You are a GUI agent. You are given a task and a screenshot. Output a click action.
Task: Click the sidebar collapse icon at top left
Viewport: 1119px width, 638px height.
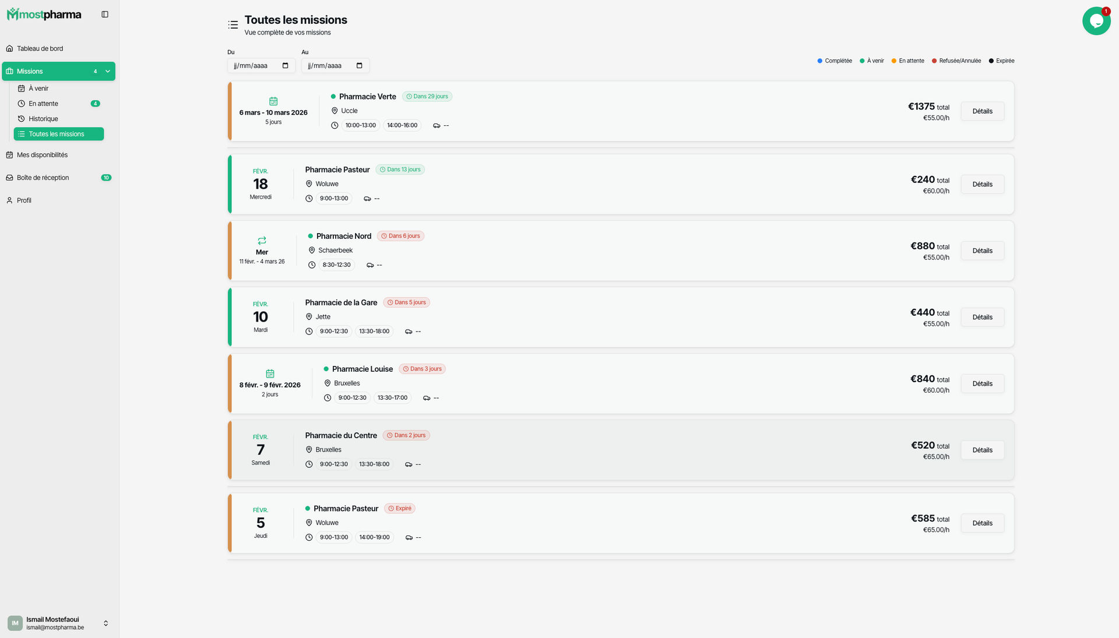[105, 14]
